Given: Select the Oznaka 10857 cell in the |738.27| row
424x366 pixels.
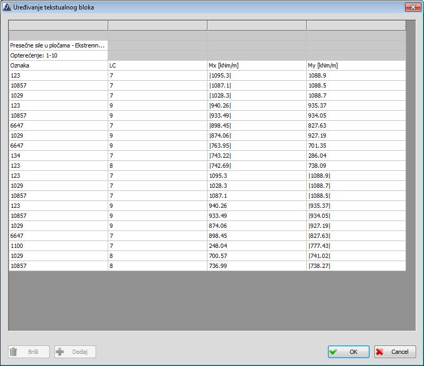Looking at the screenshot, I should [x=59, y=265].
